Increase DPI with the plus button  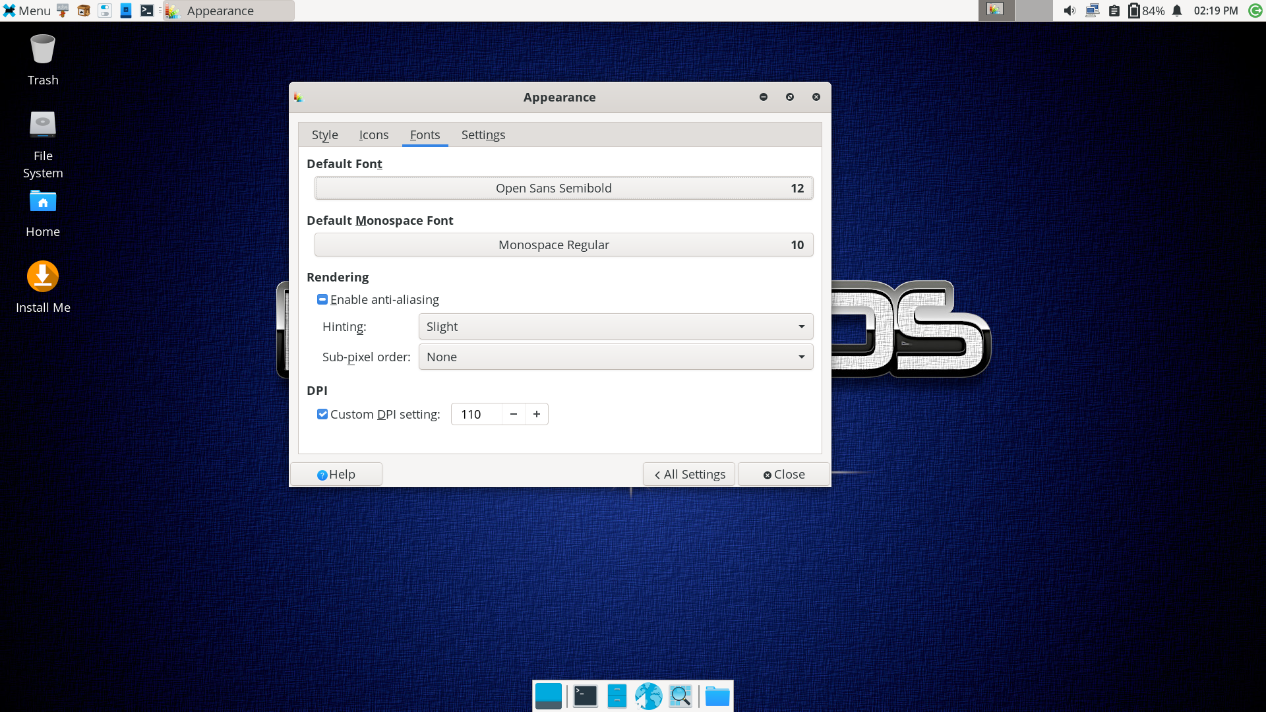point(537,414)
